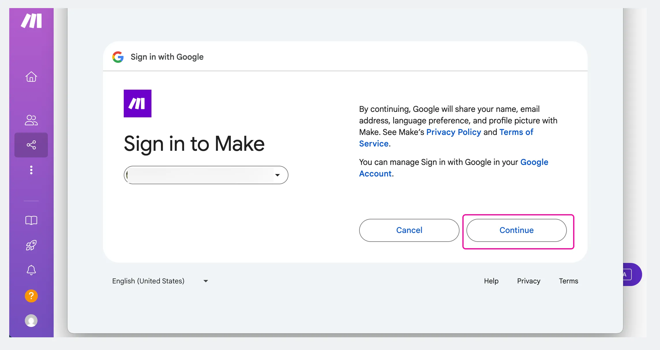The width and height of the screenshot is (660, 350).
Task: Open the three-dot More menu
Action: coord(31,170)
